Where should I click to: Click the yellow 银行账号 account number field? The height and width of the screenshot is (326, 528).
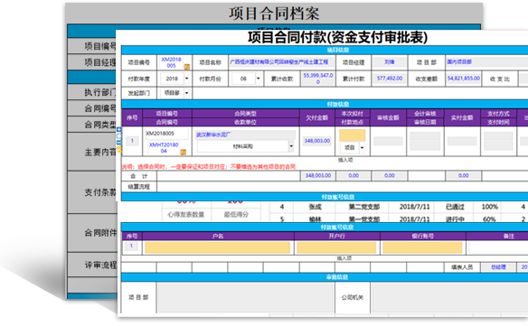pos(422,247)
